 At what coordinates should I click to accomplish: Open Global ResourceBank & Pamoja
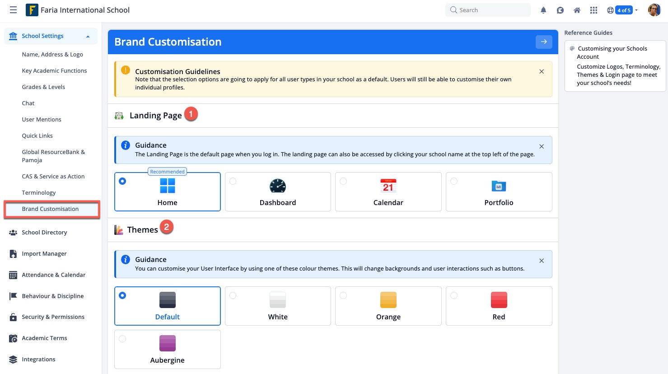53,156
